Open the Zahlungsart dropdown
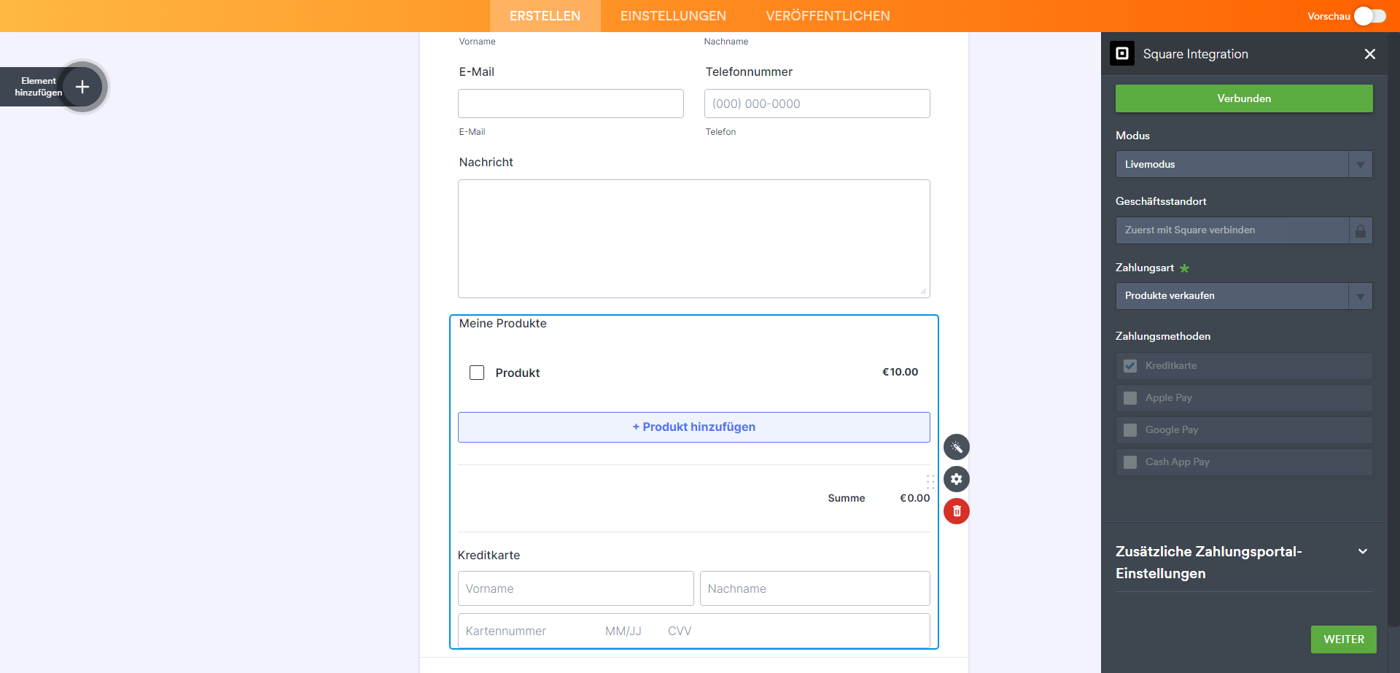 click(1243, 296)
